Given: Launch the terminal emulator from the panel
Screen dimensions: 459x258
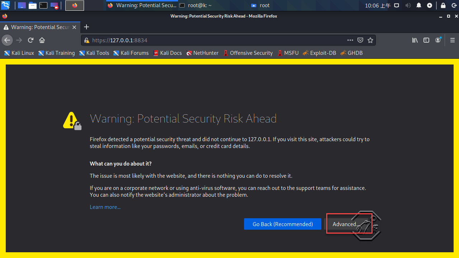Looking at the screenshot, I should click(x=43, y=5).
